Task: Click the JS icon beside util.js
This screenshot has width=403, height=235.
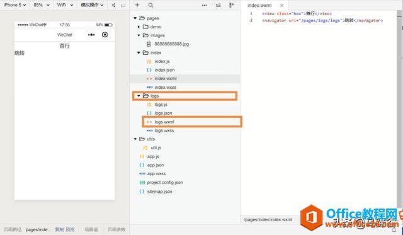Action: (145, 148)
